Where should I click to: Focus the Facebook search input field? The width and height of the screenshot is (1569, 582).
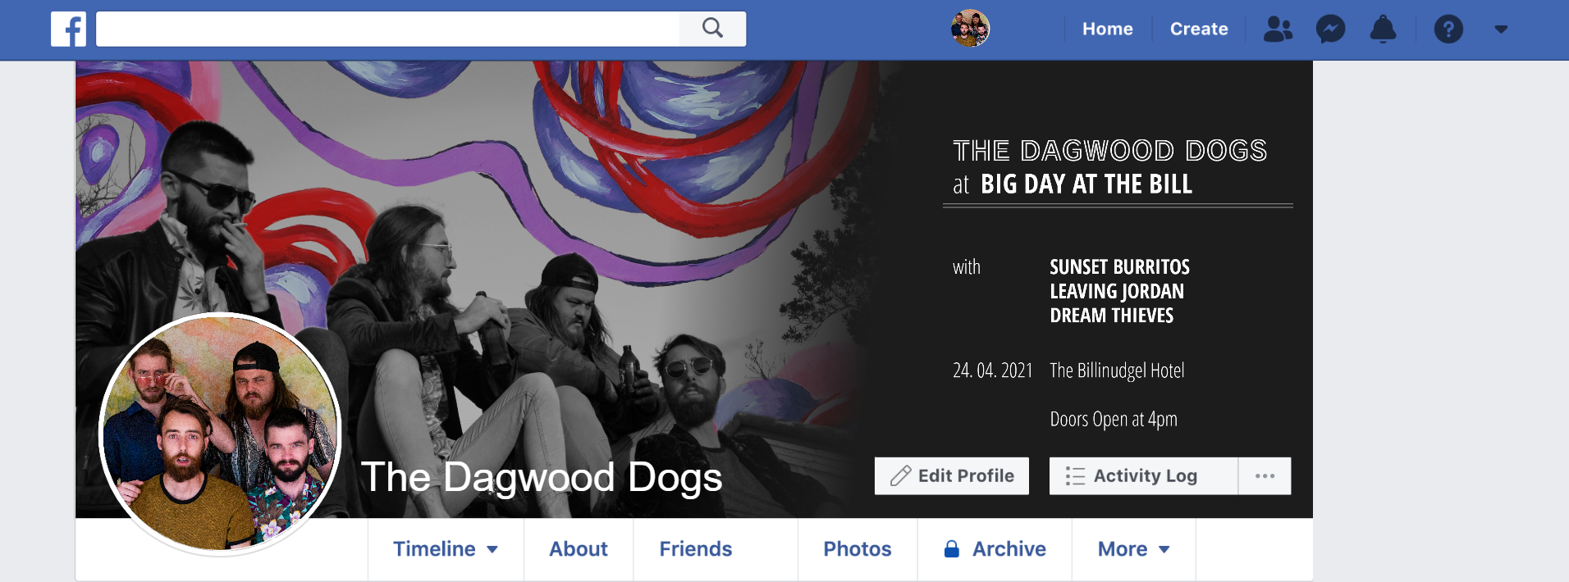click(x=387, y=29)
